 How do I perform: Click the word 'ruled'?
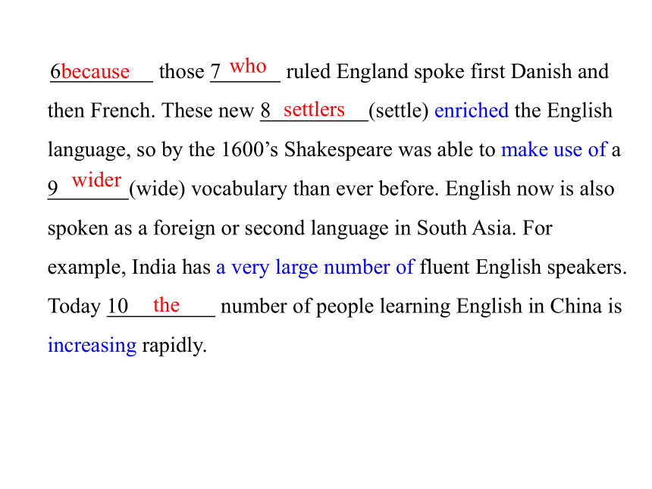tap(308, 71)
